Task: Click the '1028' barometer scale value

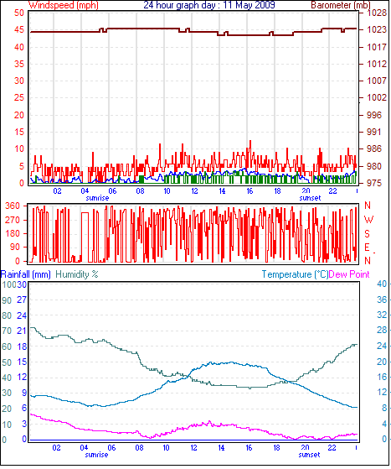Action: tap(377, 13)
